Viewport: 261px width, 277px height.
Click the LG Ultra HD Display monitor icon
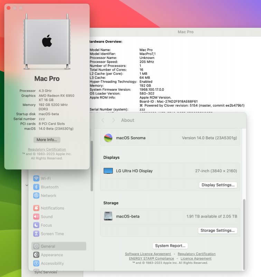click(108, 171)
